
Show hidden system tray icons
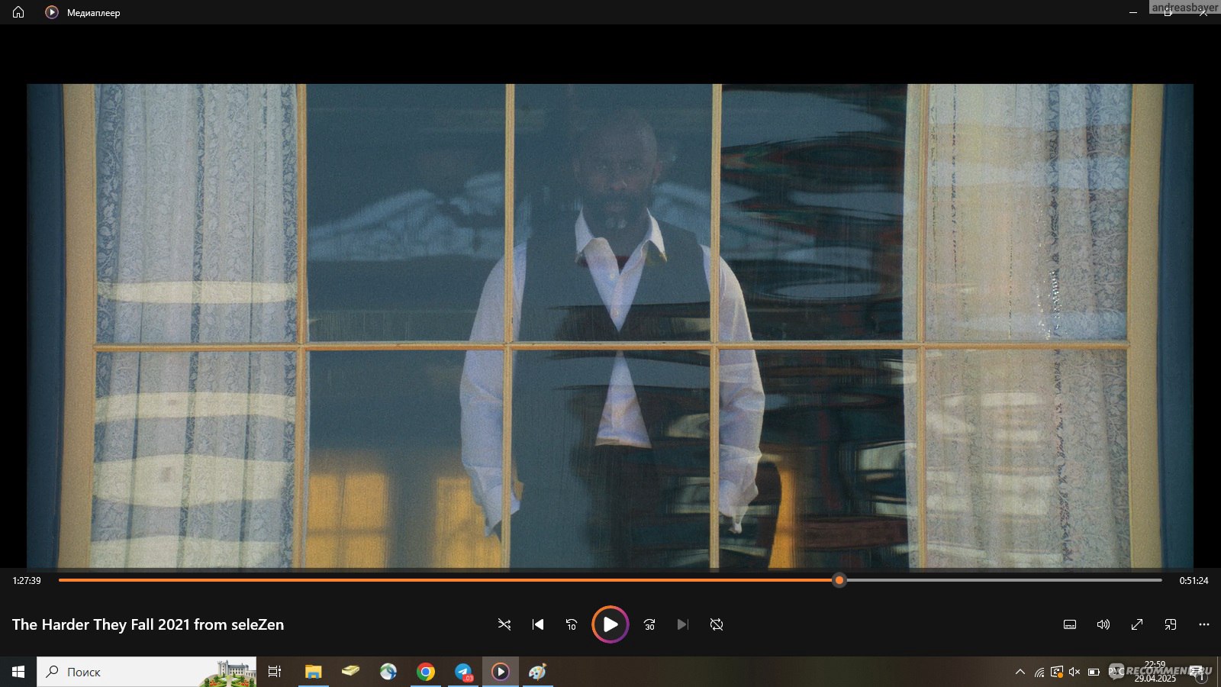tap(1020, 672)
